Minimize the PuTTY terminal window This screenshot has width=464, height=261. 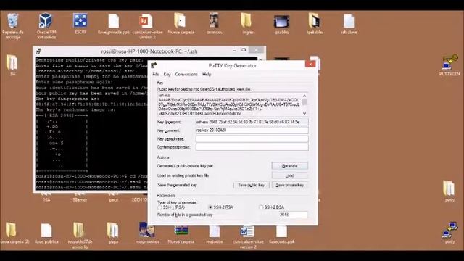pyautogui.click(x=234, y=51)
